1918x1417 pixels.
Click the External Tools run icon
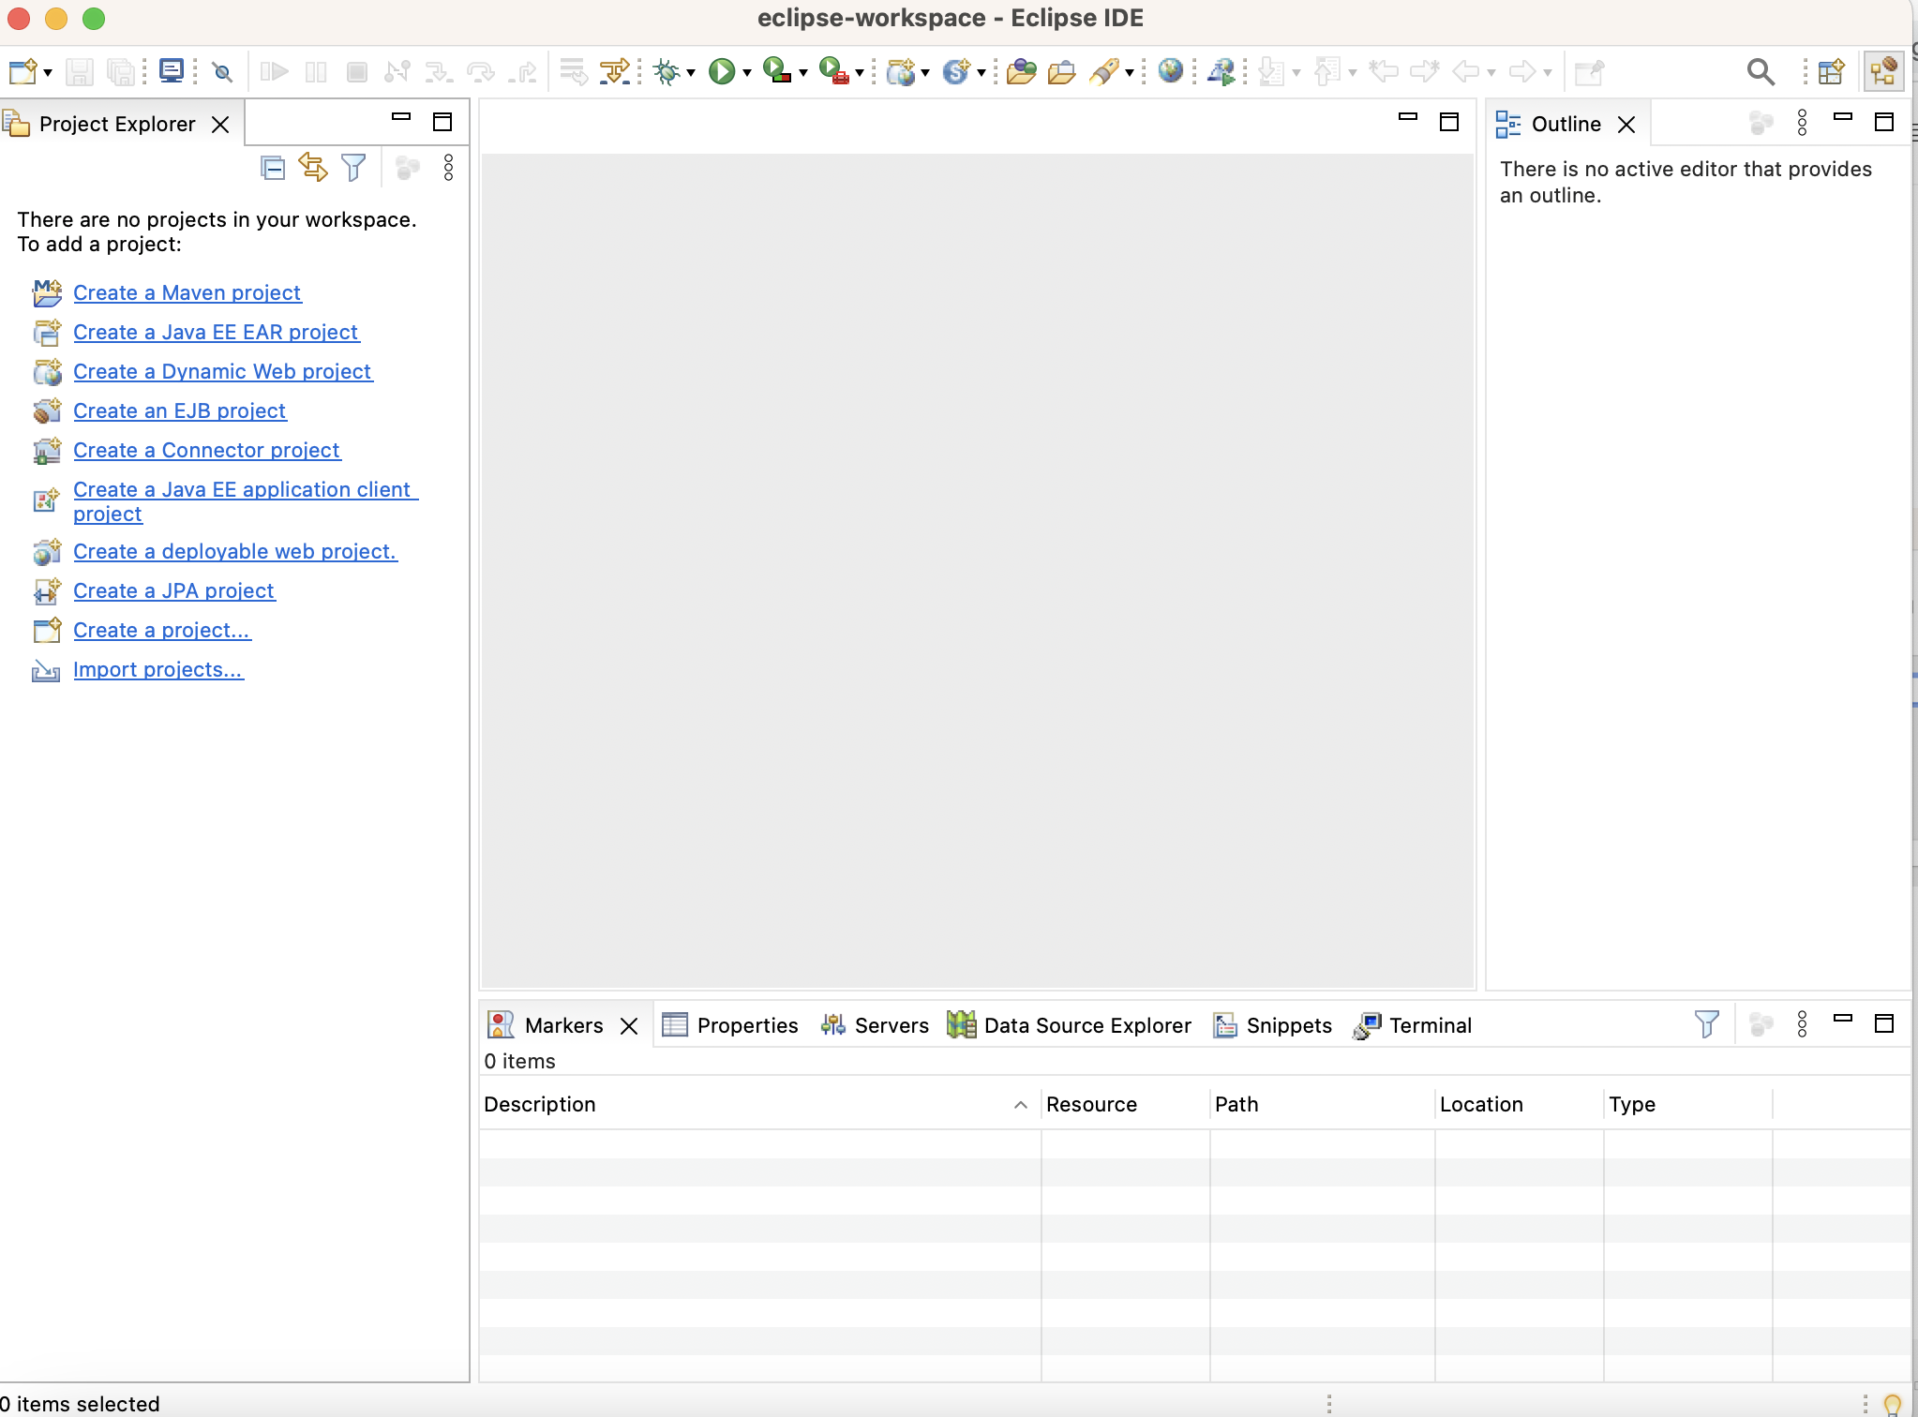[833, 71]
